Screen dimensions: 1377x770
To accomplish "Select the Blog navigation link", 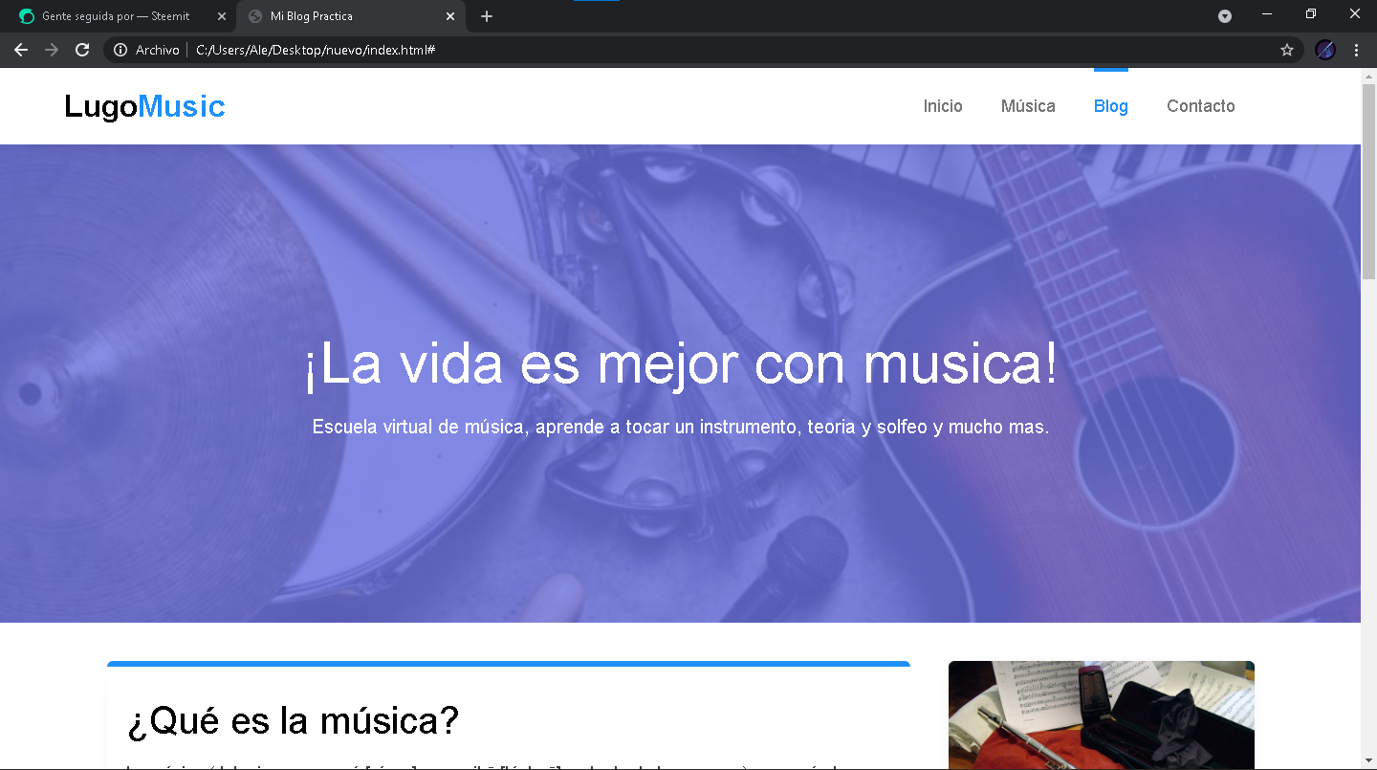I will click(x=1111, y=106).
